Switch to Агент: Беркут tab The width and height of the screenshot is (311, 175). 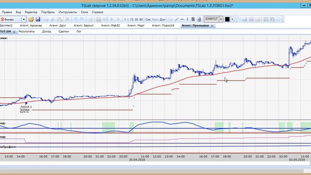(x=84, y=26)
